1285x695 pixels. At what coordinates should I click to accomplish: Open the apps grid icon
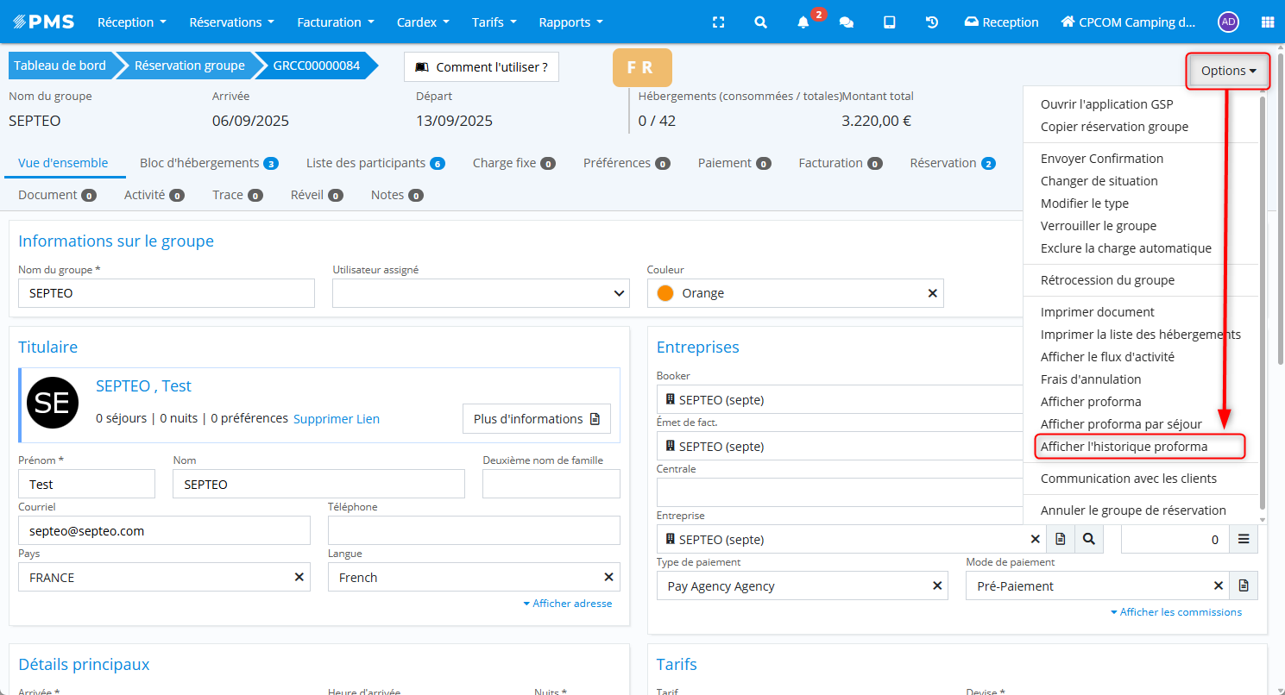pos(1267,22)
